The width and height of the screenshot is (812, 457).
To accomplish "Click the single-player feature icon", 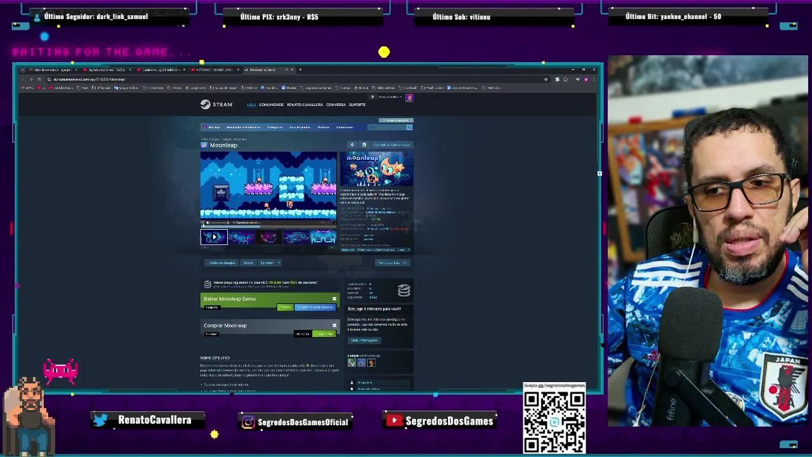I will [x=351, y=383].
